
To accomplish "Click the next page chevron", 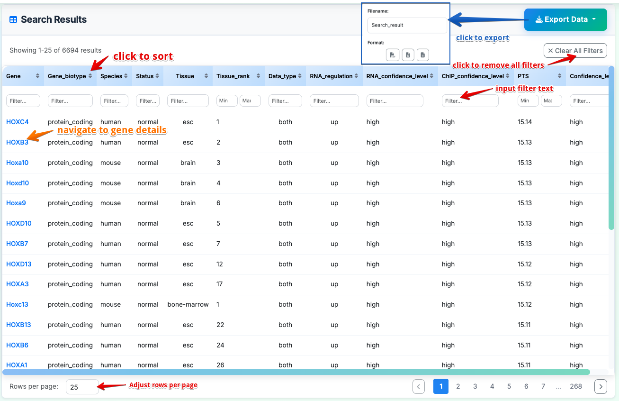I will point(601,386).
